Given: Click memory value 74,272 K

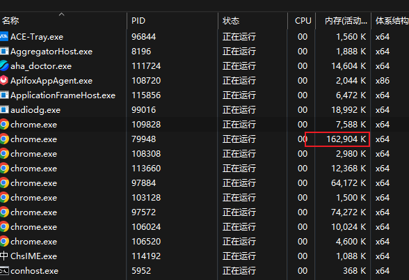Looking at the screenshot, I should tap(348, 212).
